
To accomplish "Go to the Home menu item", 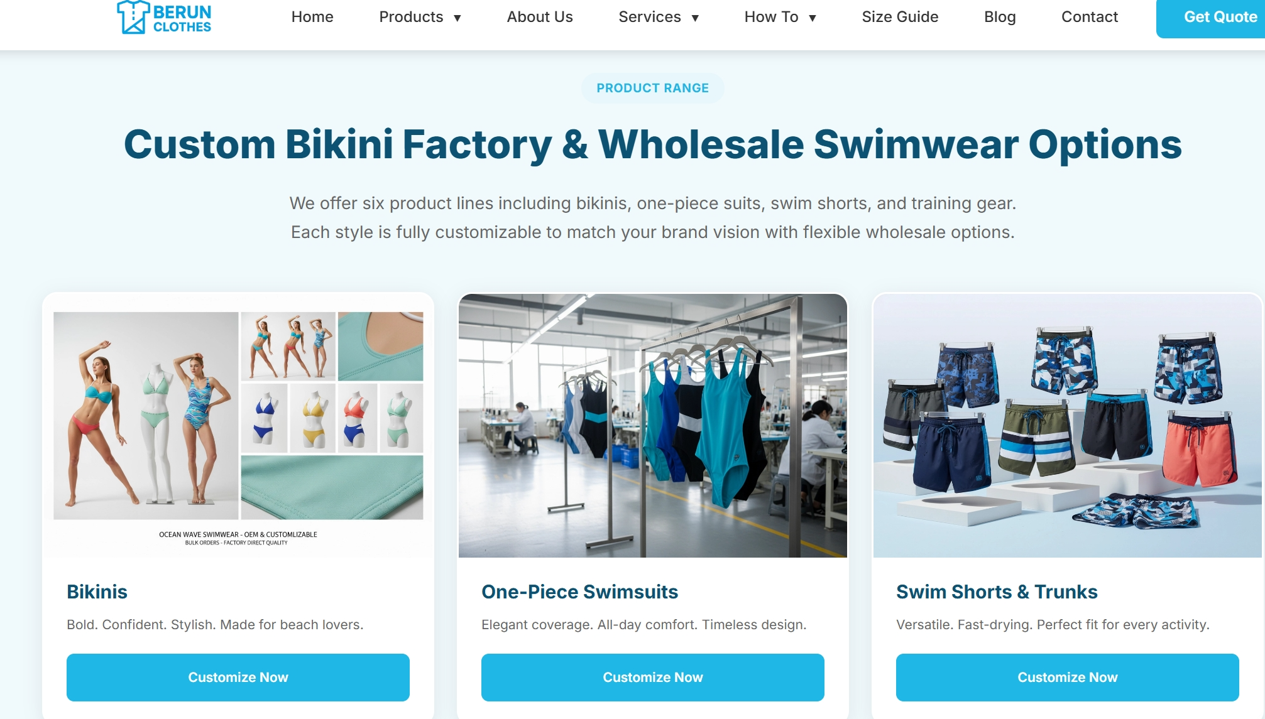I will 312,17.
